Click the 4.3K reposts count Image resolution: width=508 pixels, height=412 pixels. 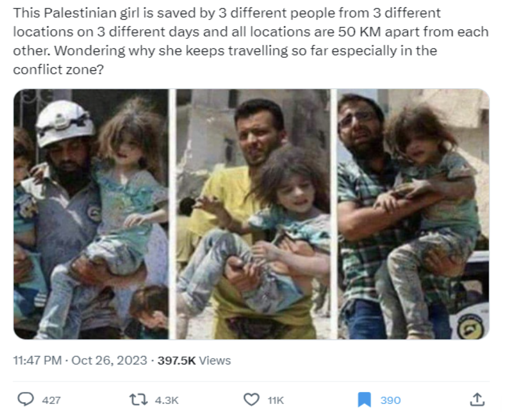(x=166, y=401)
